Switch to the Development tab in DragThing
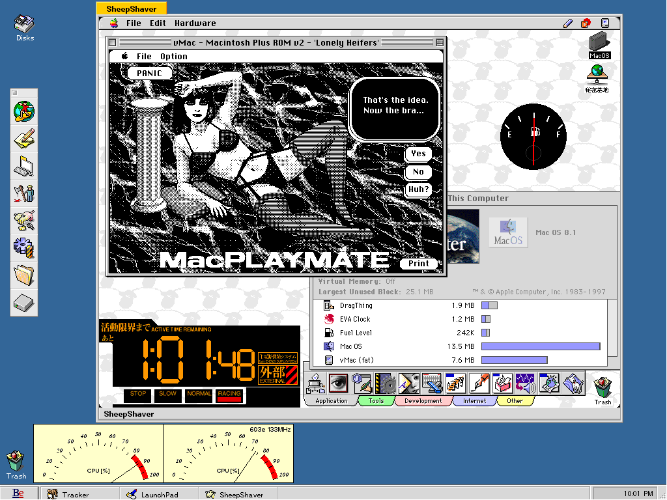Viewport: 667px width, 500px height. 423,401
